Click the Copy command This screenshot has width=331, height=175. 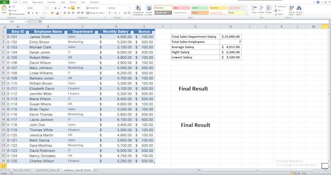pyautogui.click(x=13, y=10)
